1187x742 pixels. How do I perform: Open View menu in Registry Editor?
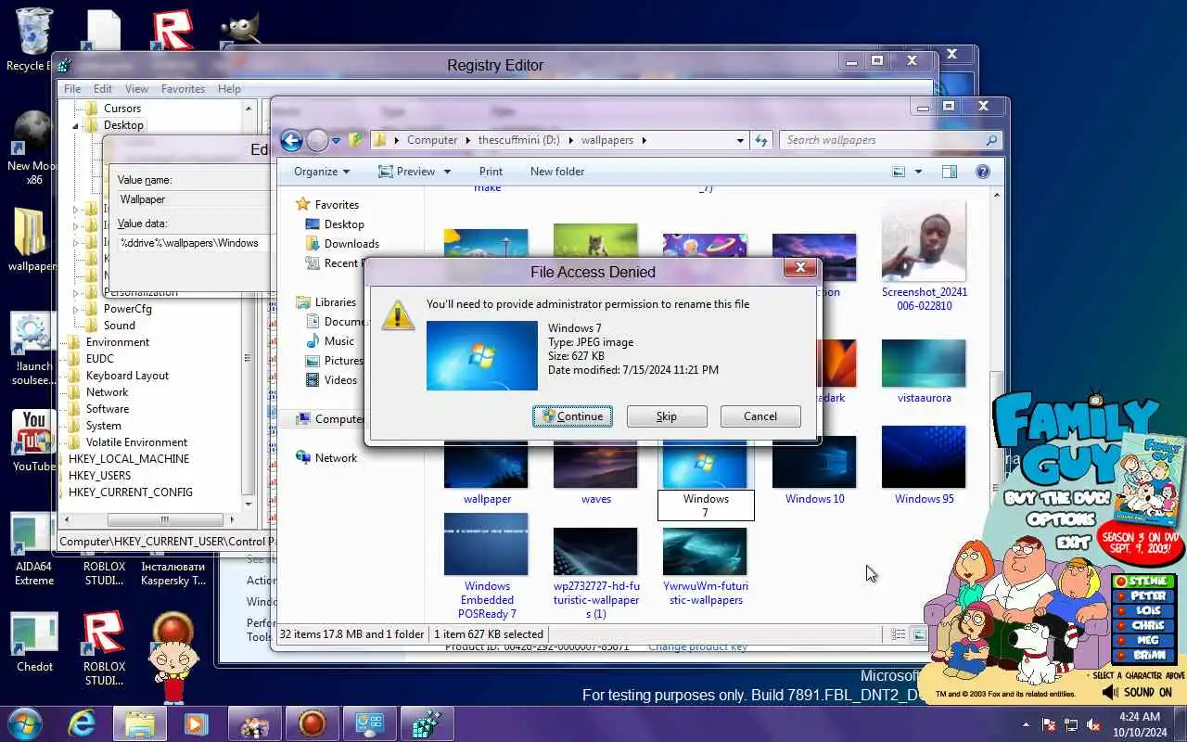136,89
